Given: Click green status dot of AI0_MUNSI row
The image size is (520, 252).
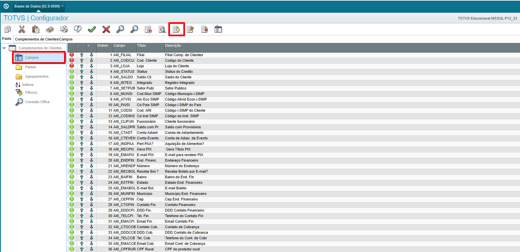Looking at the screenshot, I should (72, 94).
